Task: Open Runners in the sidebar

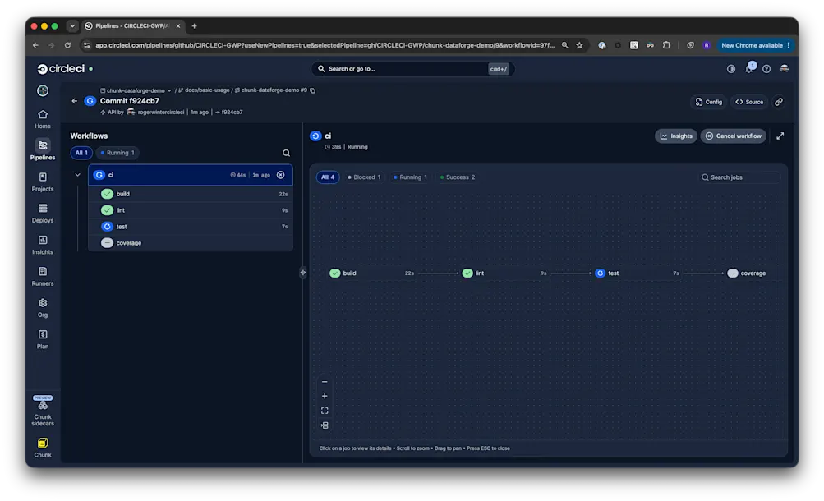Action: tap(43, 276)
